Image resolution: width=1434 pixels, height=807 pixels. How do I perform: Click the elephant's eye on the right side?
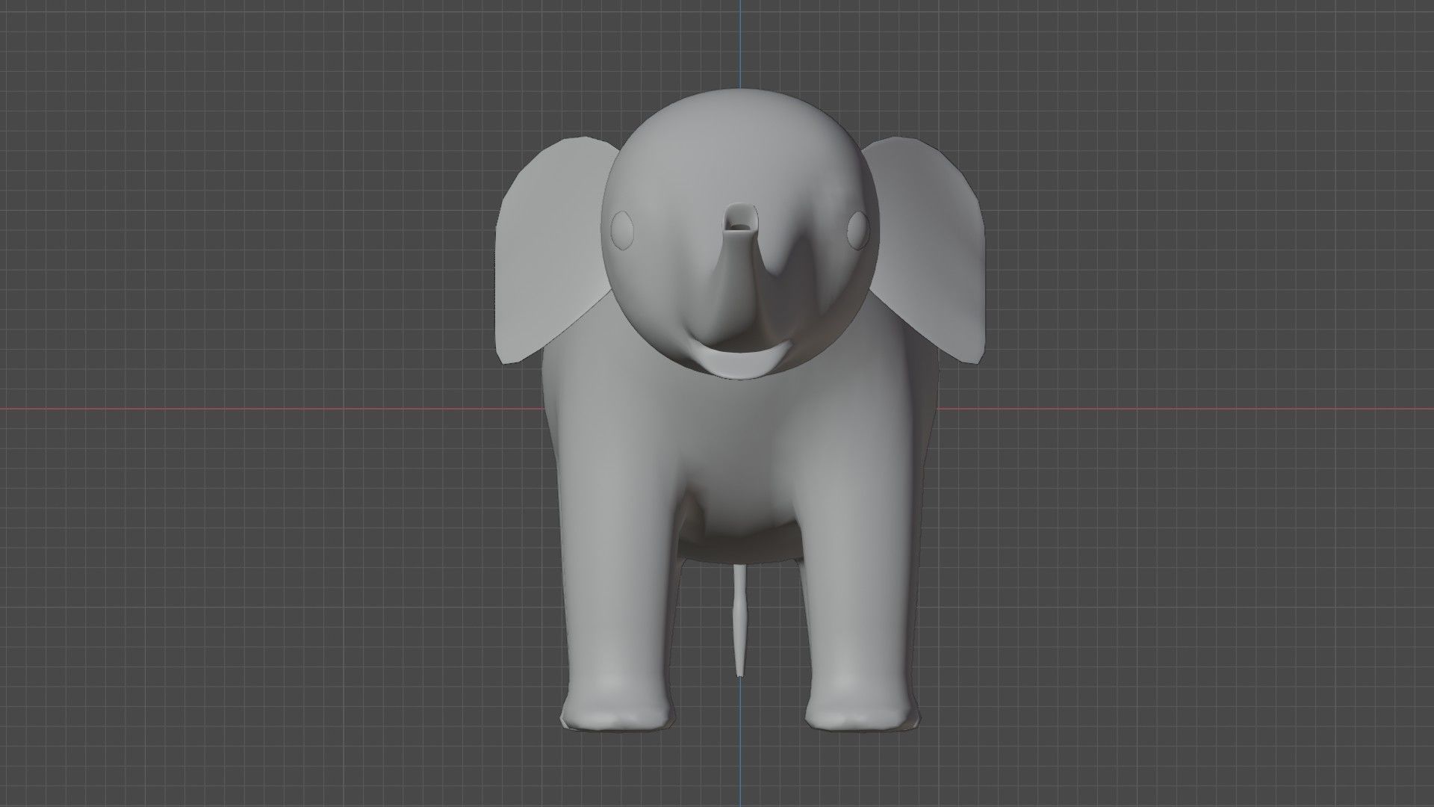coord(859,229)
